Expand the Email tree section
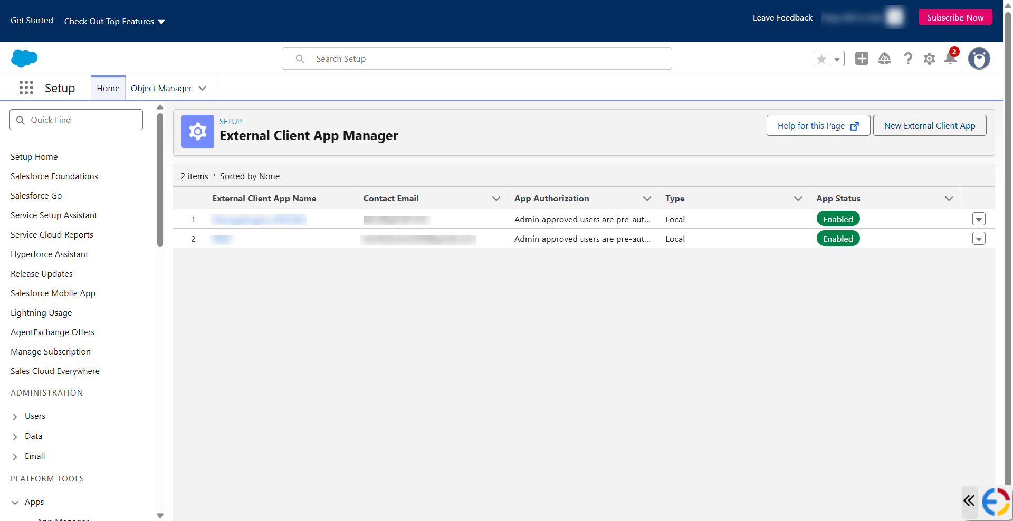The image size is (1013, 521). tap(15, 456)
